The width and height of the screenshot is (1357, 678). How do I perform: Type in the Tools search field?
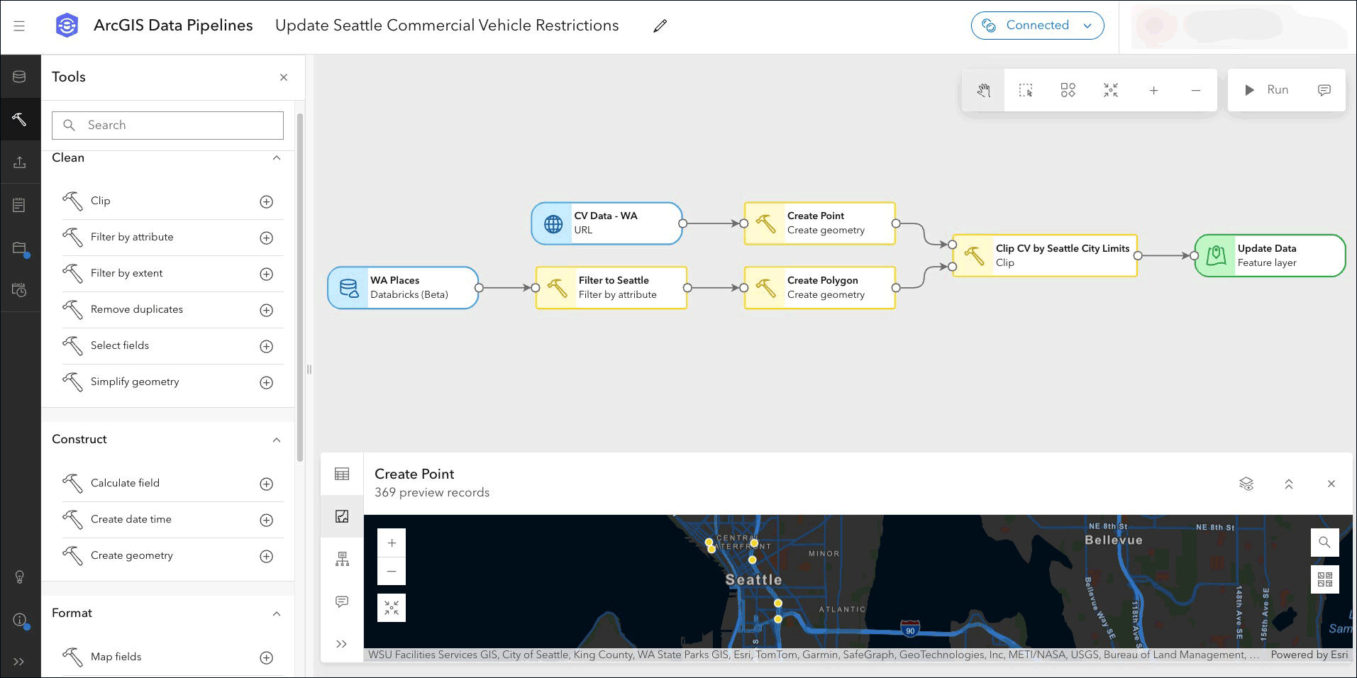pyautogui.click(x=177, y=126)
